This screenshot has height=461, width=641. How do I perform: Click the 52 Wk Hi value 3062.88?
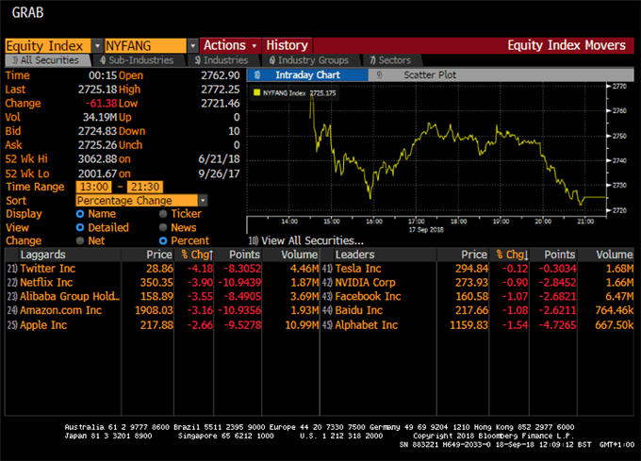[x=97, y=159]
